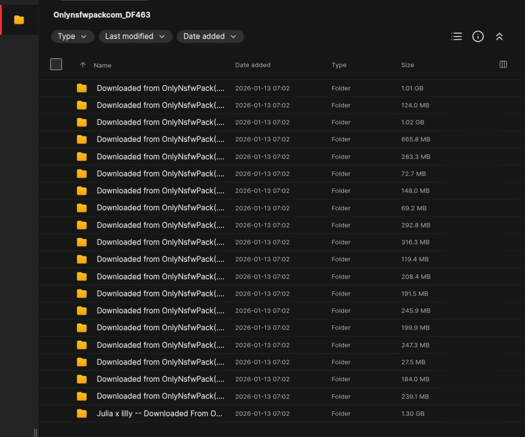Viewport: 525px width, 437px height.
Task: Select the folder icon of the 184.0 MB row
Action: [x=82, y=379]
